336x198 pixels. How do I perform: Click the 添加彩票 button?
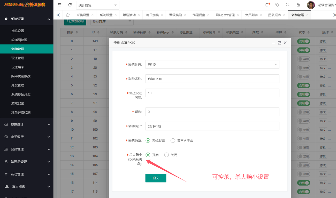click(x=75, y=21)
